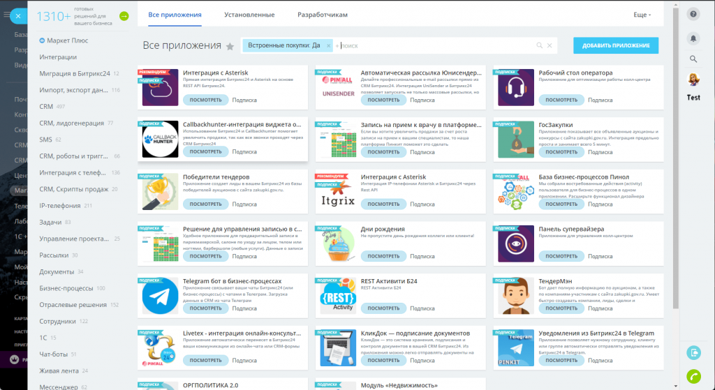Select the Бизнес-процессы category
715x390 pixels.
(x=66, y=288)
